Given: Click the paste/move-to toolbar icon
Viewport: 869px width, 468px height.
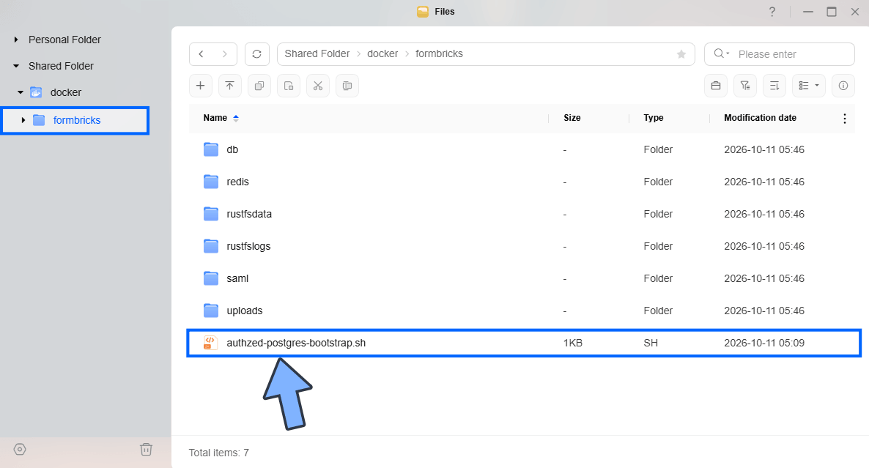Looking at the screenshot, I should pyautogui.click(x=288, y=85).
